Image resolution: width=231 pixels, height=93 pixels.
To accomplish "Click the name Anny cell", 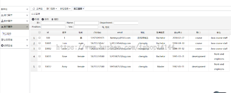I will (x=64, y=67).
